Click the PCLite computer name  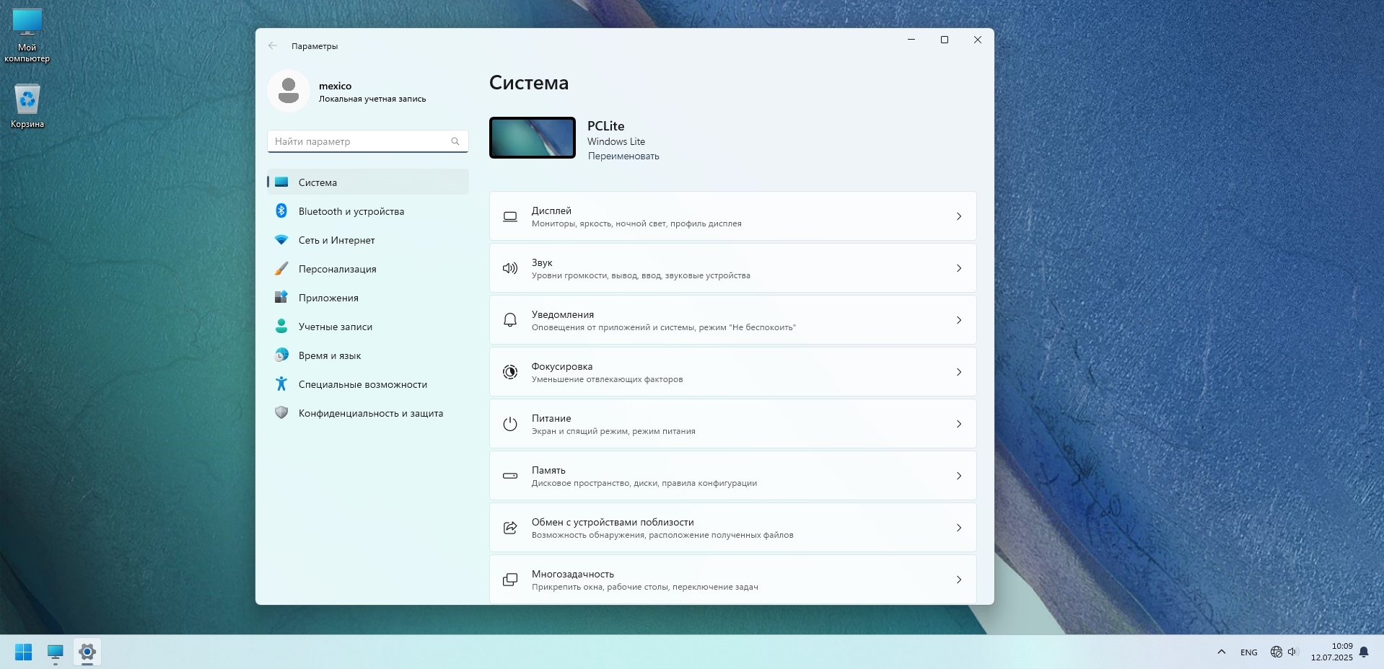606,125
